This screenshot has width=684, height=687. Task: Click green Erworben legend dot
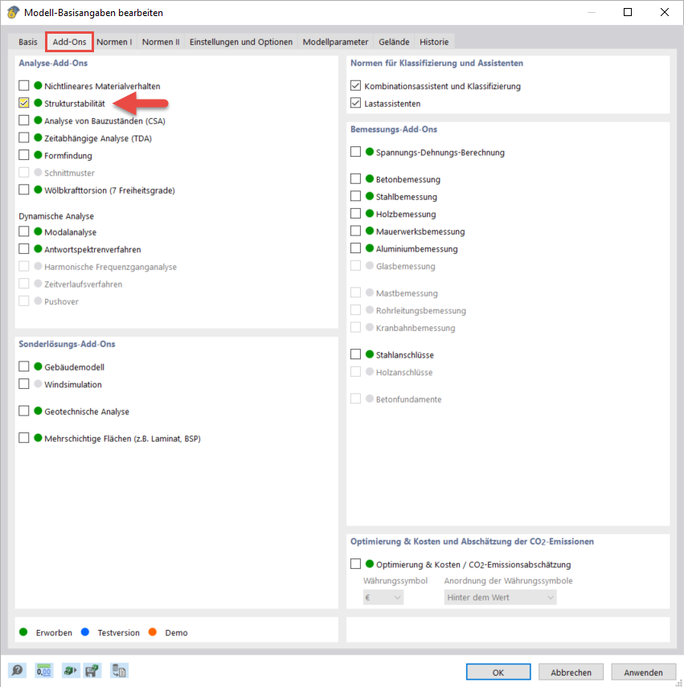[x=23, y=632]
